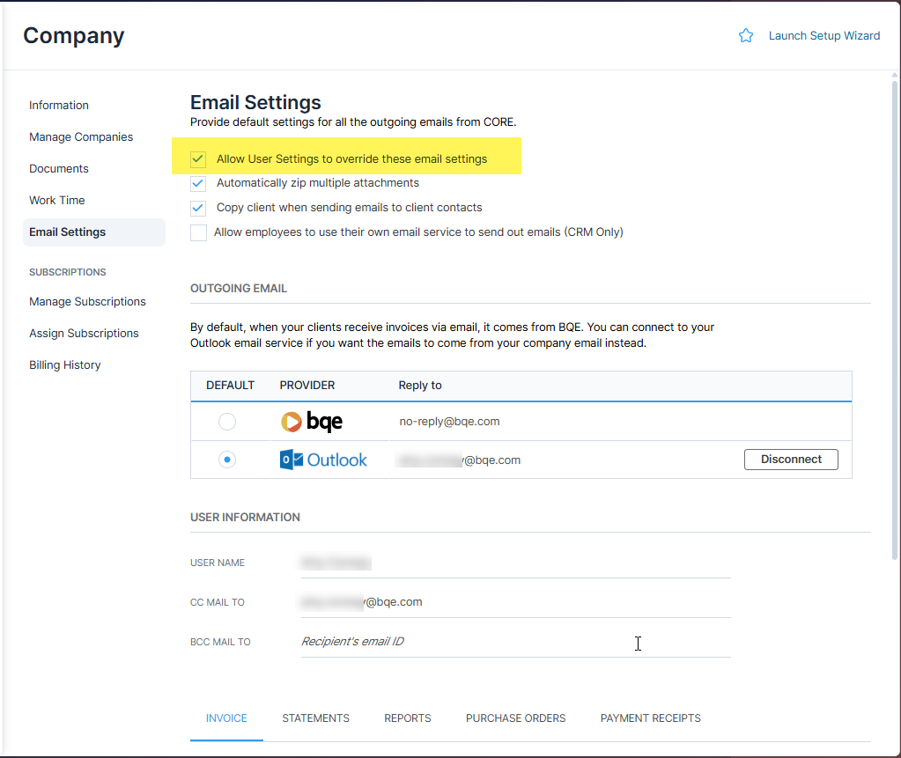Toggle Allow User Settings to override checkbox

click(x=198, y=159)
